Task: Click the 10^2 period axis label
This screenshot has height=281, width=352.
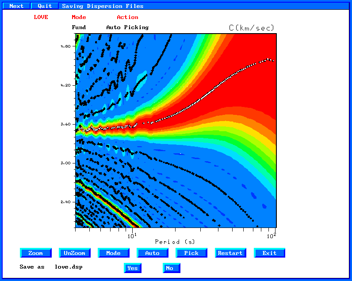Action: 272,235
